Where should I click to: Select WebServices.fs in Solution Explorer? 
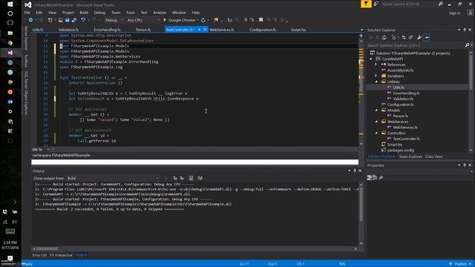pyautogui.click(x=405, y=128)
